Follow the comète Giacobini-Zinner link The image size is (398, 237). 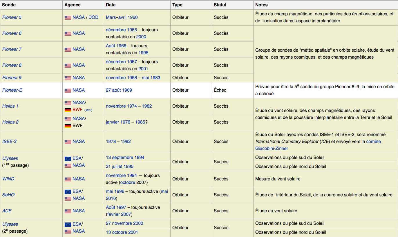click(x=318, y=145)
